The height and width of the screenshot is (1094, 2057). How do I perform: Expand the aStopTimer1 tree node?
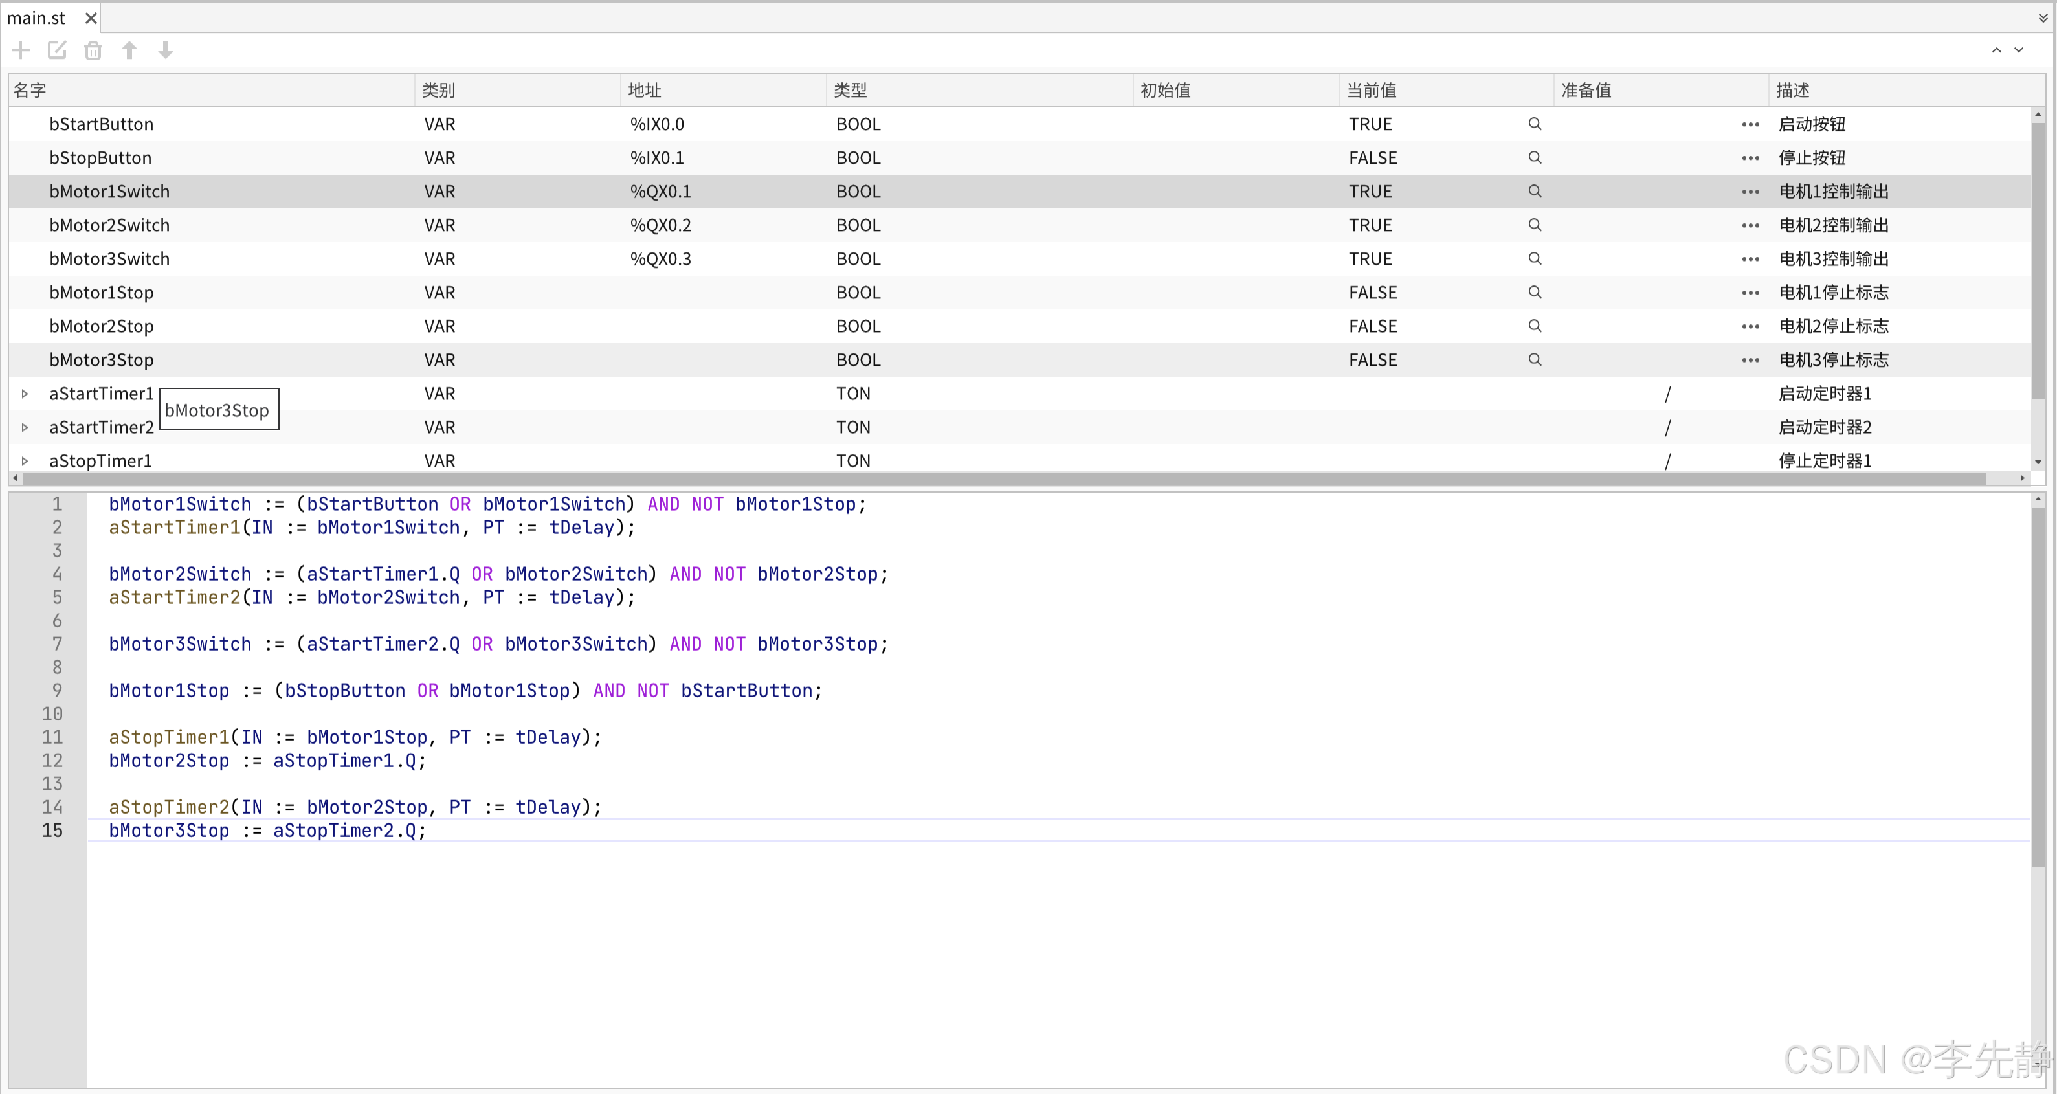(x=25, y=461)
